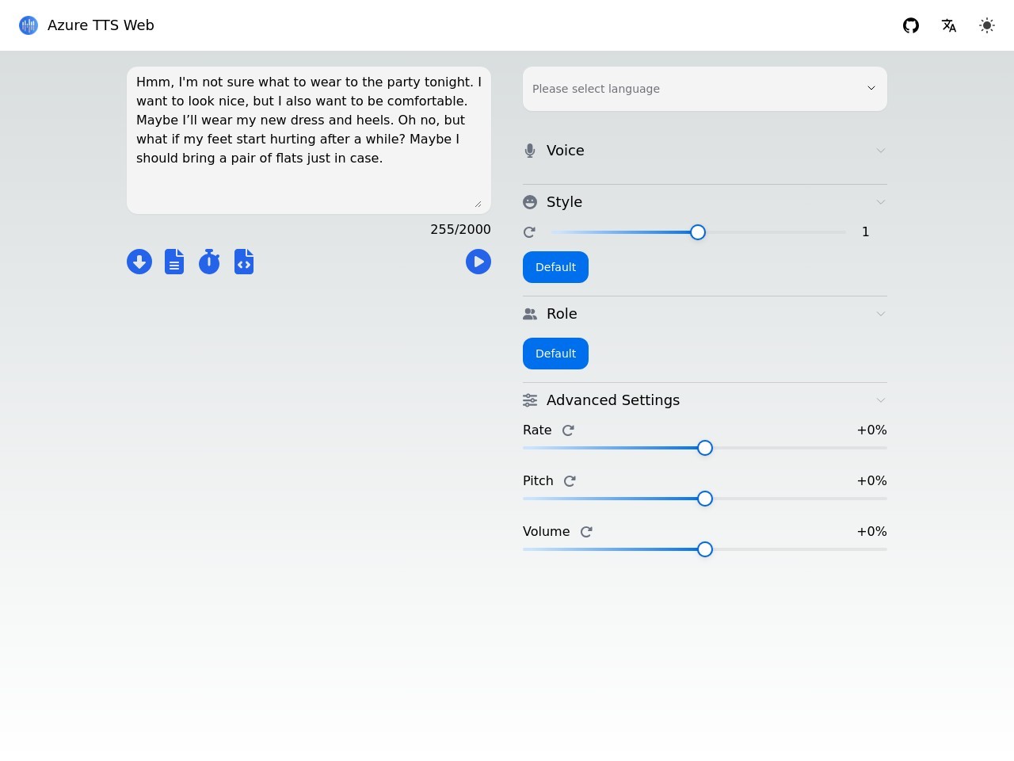This screenshot has height=761, width=1014.
Task: Open the text document import icon
Action: (x=174, y=262)
